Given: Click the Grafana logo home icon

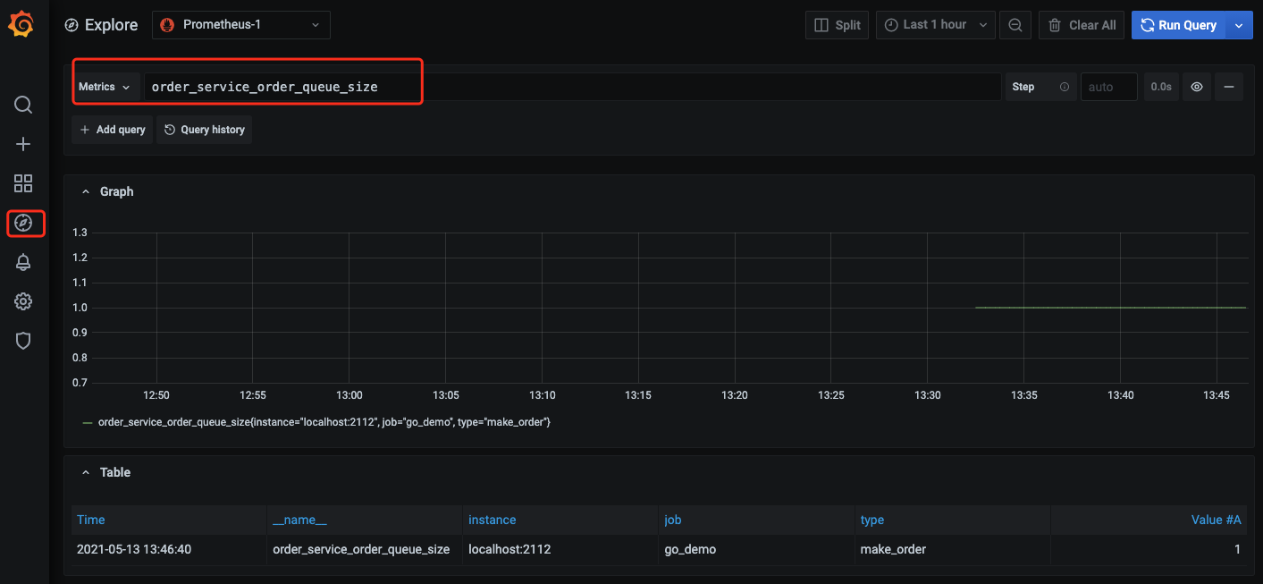Looking at the screenshot, I should pyautogui.click(x=21, y=25).
